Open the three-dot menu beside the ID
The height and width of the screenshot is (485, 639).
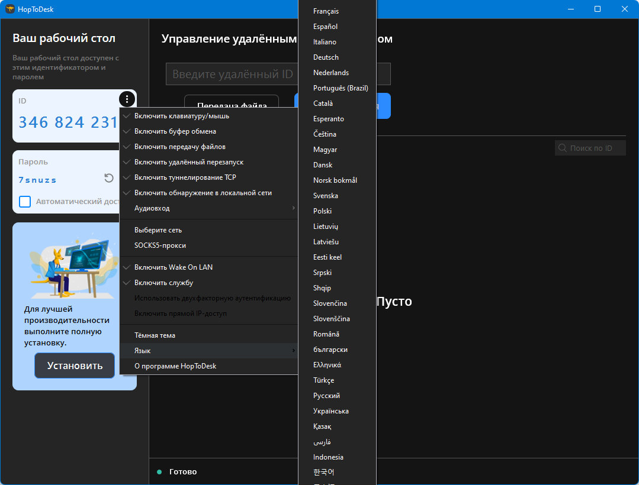(x=127, y=99)
